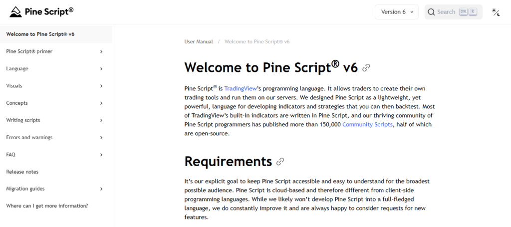Viewport: 511px width, 227px height.
Task: Click the Welcome to Pine Script v6 breadcrumb text
Action: click(x=257, y=42)
